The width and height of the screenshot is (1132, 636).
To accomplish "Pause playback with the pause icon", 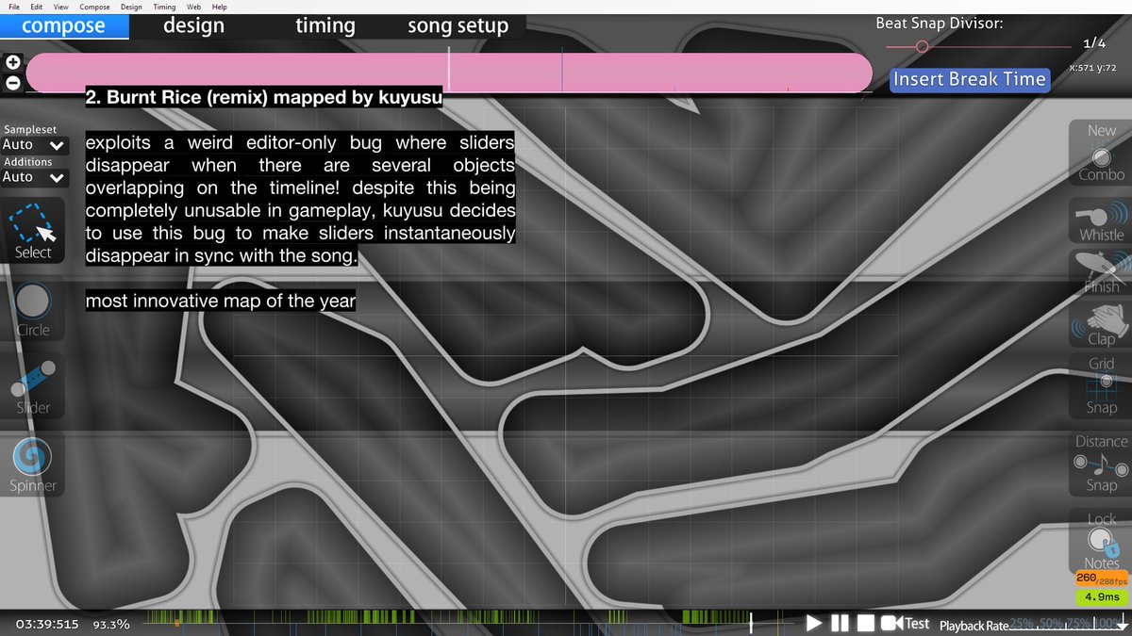I will point(840,623).
